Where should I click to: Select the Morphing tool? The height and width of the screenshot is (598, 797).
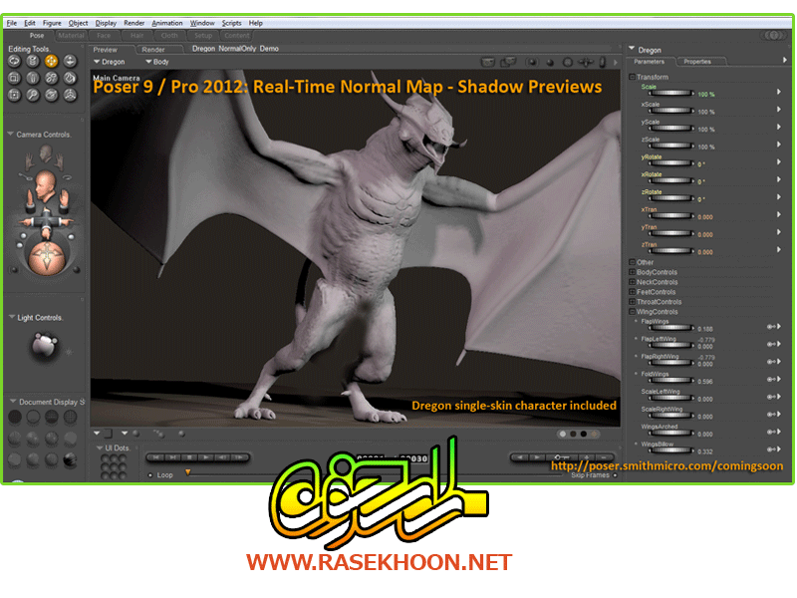(x=51, y=95)
